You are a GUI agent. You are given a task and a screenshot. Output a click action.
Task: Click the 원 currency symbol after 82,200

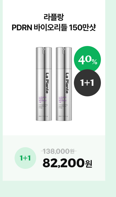[89, 164]
